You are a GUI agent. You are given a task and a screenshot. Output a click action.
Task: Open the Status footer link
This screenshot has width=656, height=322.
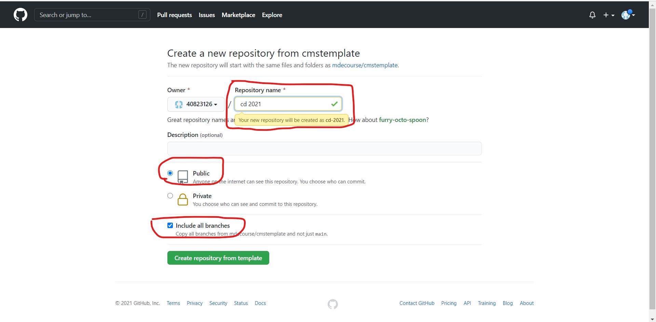point(241,303)
